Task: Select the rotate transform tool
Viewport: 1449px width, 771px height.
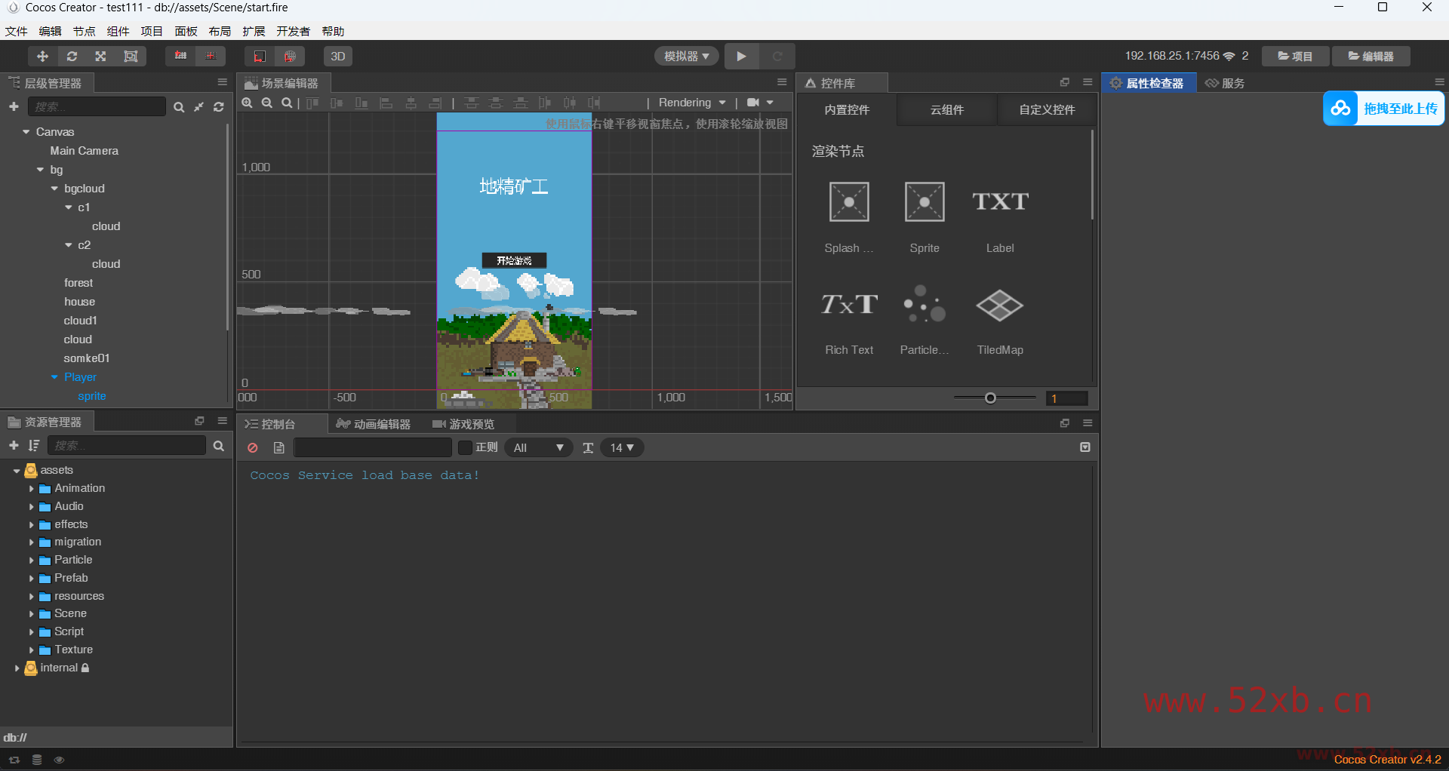Action: [72, 57]
